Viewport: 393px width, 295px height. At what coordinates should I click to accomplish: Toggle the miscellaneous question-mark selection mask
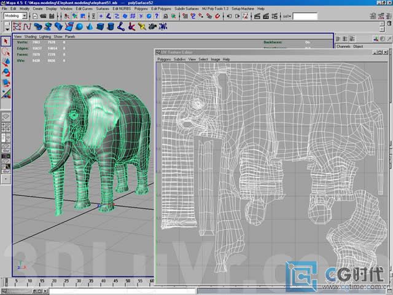pyautogui.click(x=157, y=17)
